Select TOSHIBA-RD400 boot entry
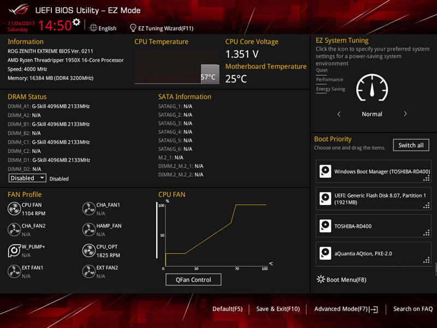This screenshot has height=328, width=437. click(x=374, y=226)
